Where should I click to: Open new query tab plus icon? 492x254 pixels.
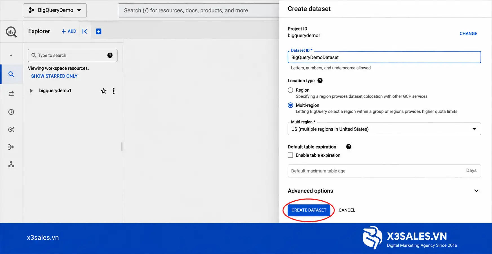99,31
